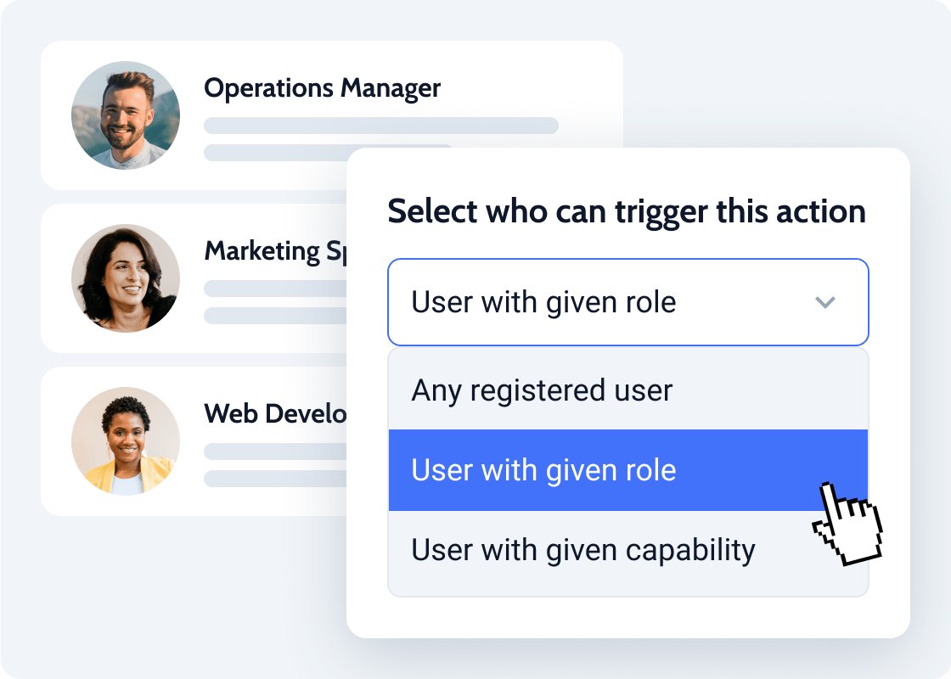Click the dropdown chevron arrow icon

tap(825, 302)
